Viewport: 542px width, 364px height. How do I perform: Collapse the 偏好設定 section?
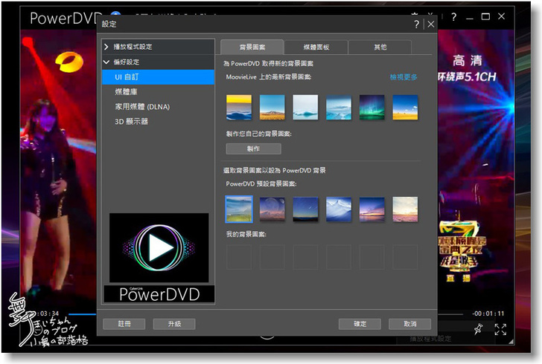pyautogui.click(x=106, y=62)
